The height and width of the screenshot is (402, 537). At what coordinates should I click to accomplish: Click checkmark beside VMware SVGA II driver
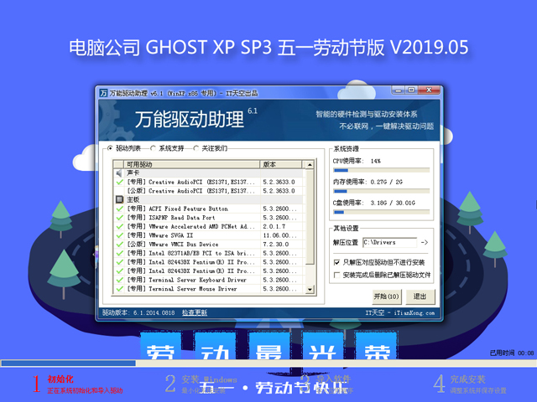pos(119,235)
